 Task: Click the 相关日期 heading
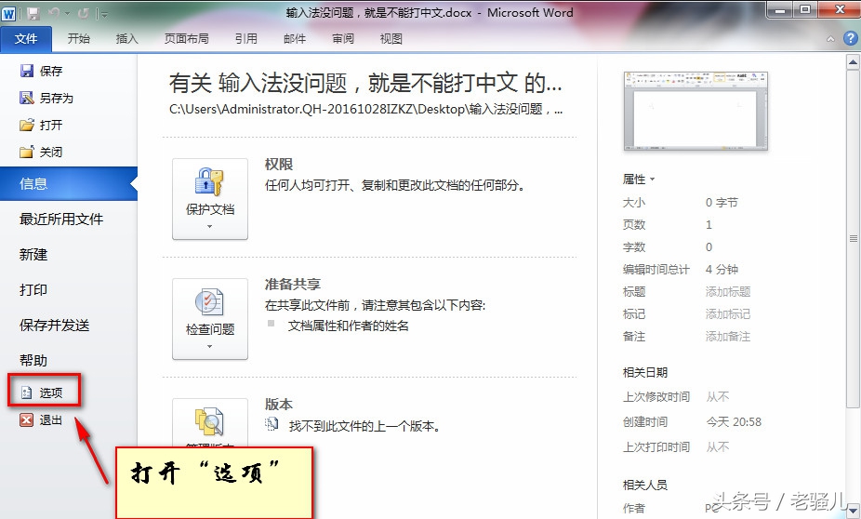(645, 372)
